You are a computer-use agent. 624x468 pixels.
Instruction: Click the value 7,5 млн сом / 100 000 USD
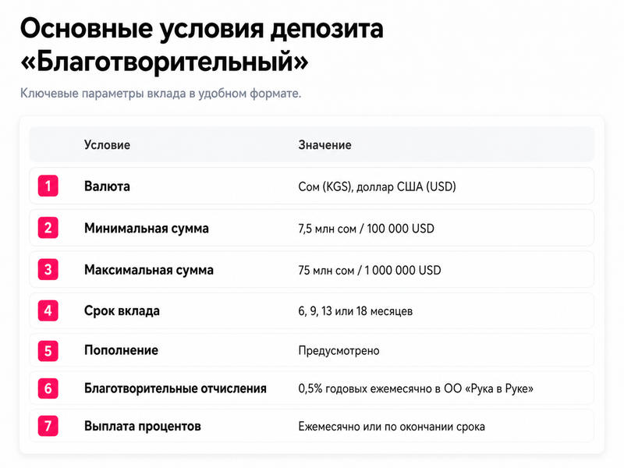click(366, 229)
